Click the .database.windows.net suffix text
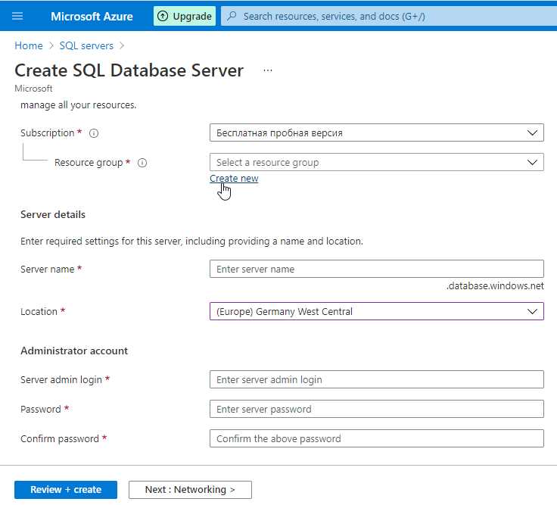 (495, 285)
